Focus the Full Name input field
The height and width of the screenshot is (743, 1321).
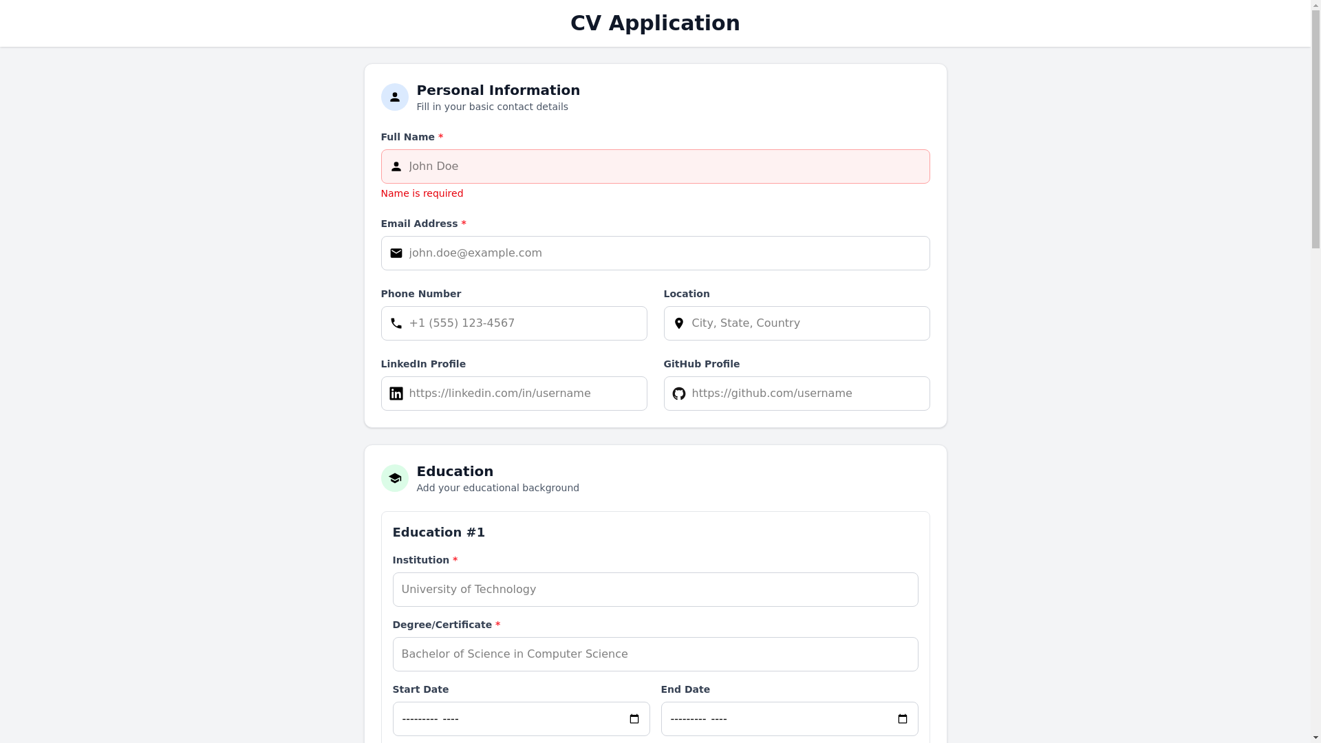655,166
